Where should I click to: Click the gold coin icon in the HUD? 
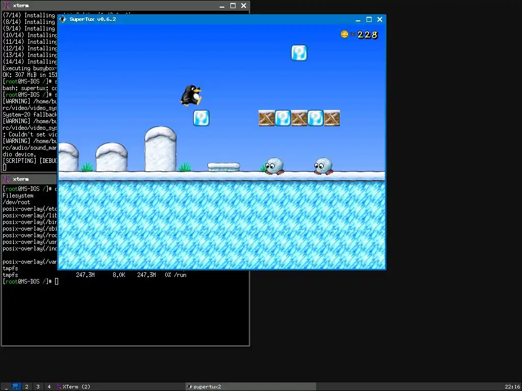pos(345,34)
